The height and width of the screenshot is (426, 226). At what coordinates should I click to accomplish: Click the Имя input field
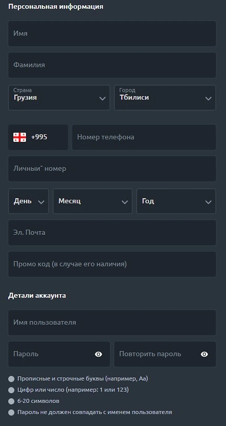coord(112,34)
